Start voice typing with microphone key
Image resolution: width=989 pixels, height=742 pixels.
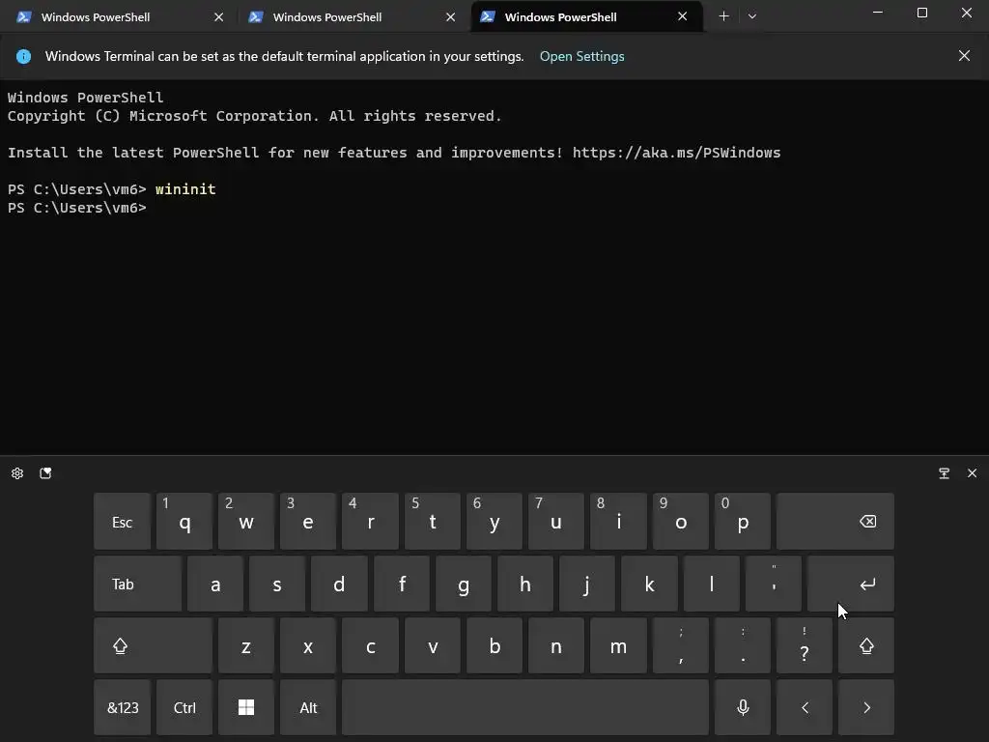tap(743, 707)
